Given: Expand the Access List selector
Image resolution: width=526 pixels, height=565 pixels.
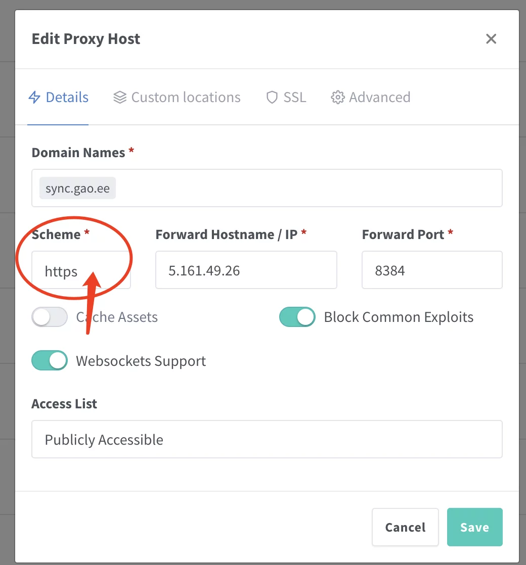Looking at the screenshot, I should tap(267, 439).
